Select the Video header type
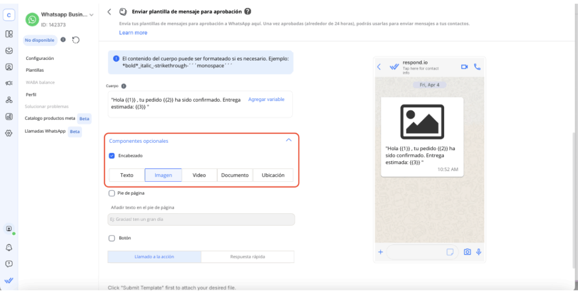 pyautogui.click(x=199, y=175)
